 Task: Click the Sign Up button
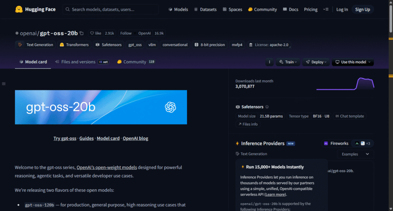[x=362, y=9]
